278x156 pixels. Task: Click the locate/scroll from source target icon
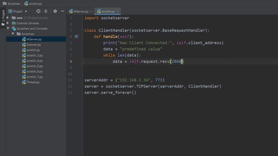pos(38,11)
